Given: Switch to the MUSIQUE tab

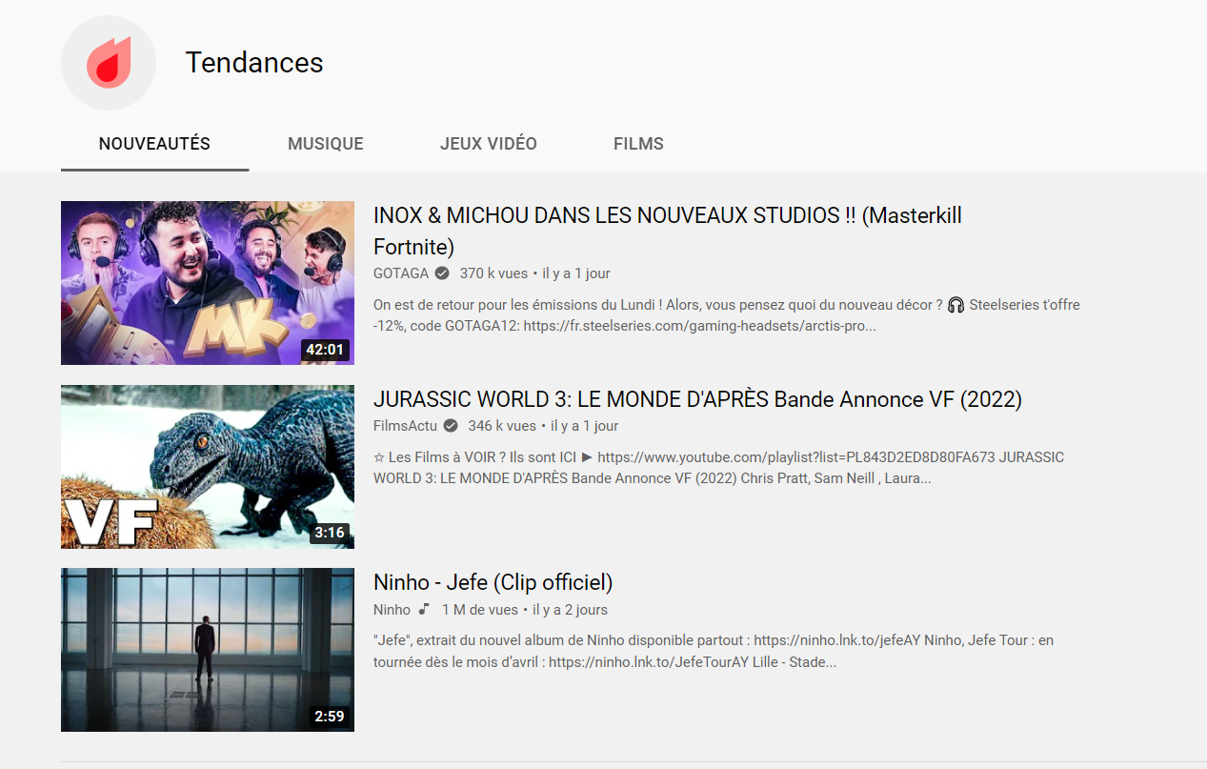Looking at the screenshot, I should (x=325, y=144).
